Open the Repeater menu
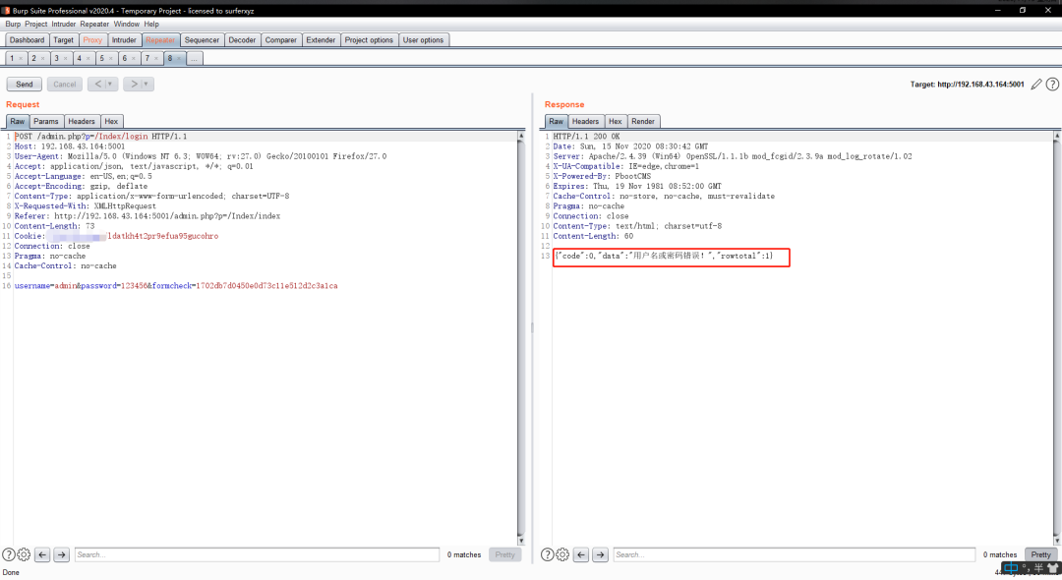 click(x=94, y=24)
